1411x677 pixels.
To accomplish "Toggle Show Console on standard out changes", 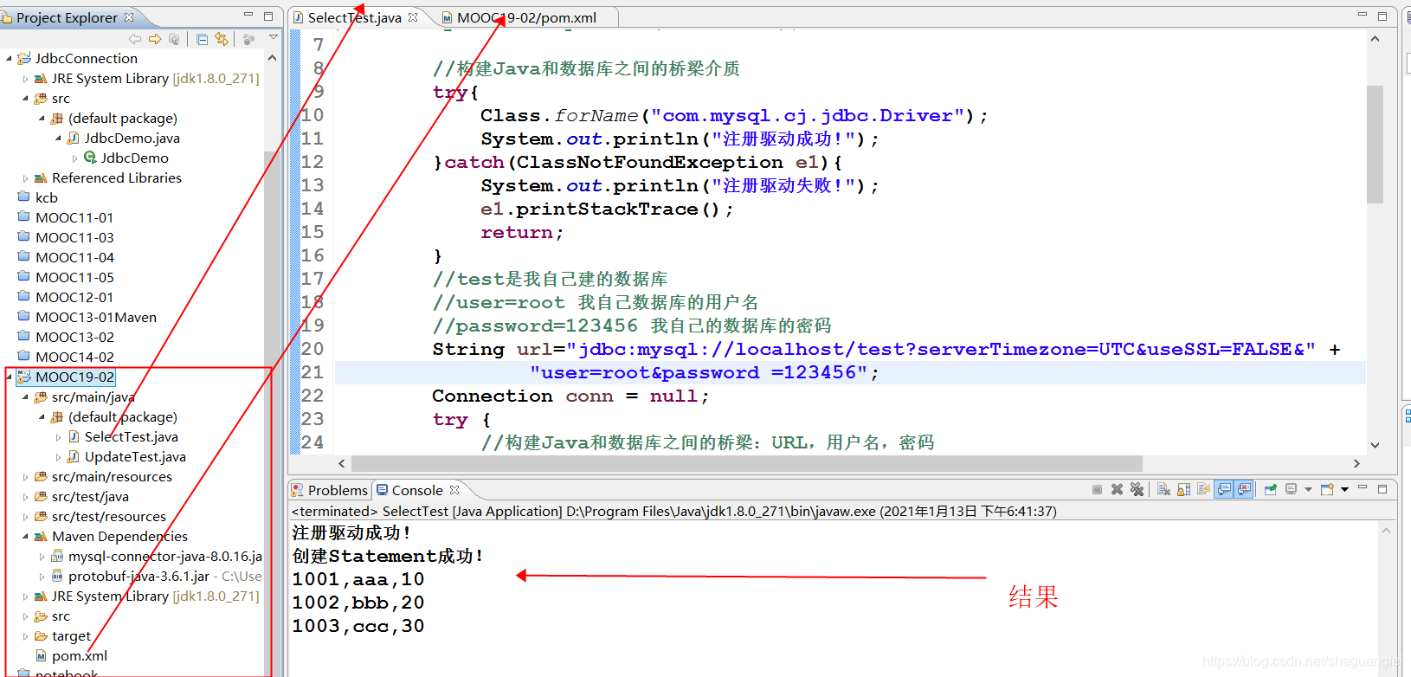I will coord(1224,490).
